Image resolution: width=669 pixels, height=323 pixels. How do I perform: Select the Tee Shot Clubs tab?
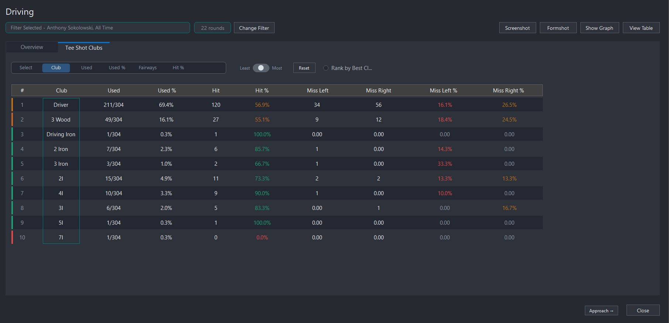tap(84, 48)
